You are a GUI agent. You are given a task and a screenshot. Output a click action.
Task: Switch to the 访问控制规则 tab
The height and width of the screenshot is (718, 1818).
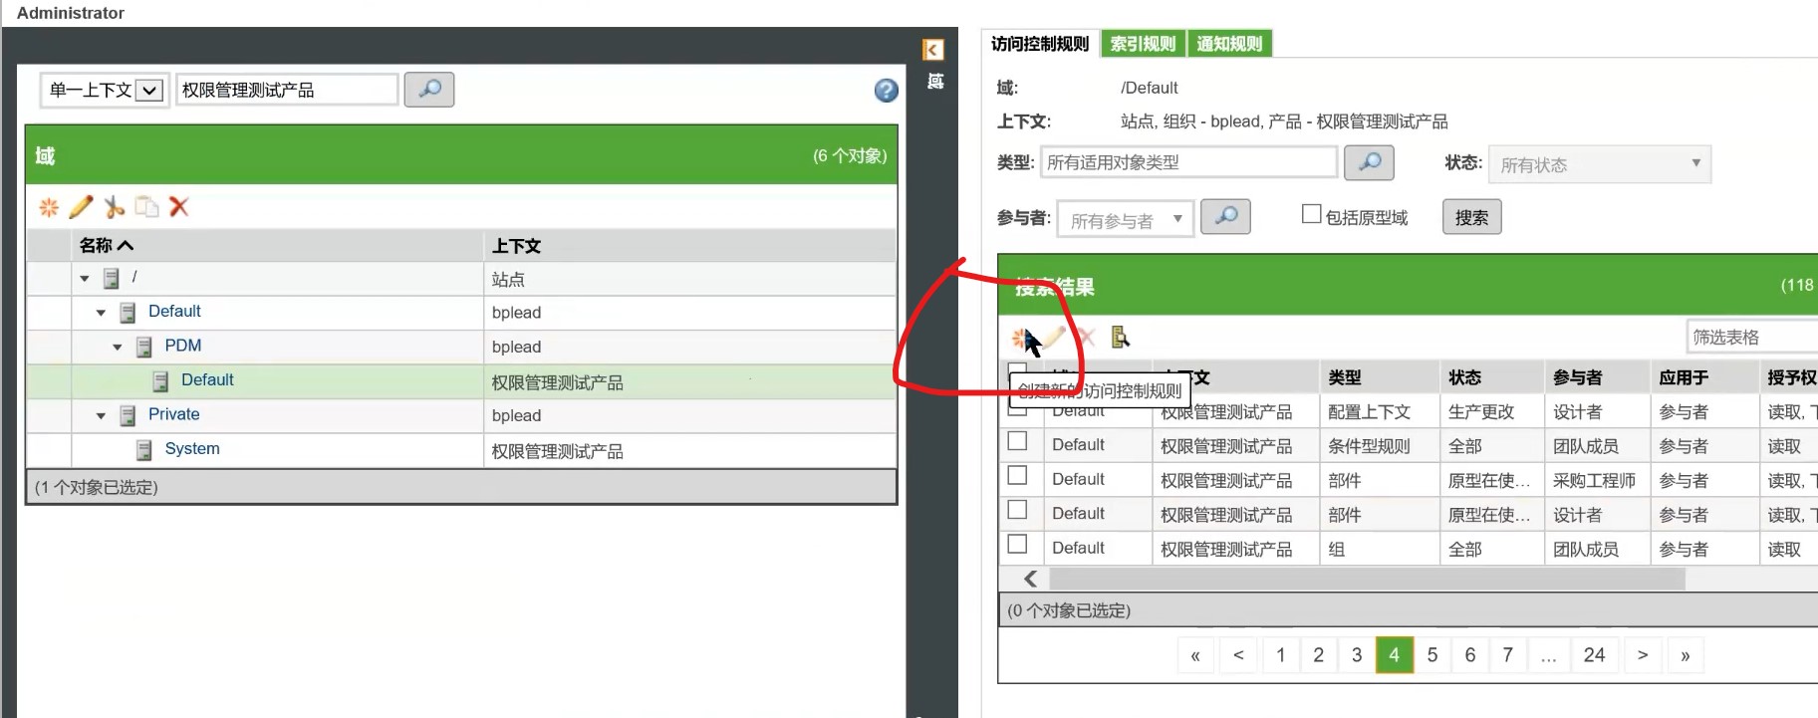(1040, 44)
